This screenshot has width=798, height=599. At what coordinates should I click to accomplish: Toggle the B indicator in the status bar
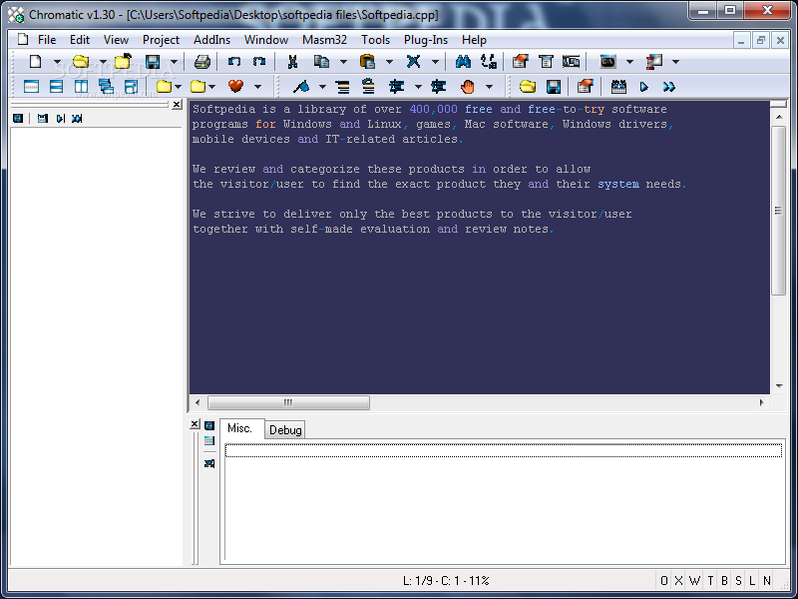[724, 581]
